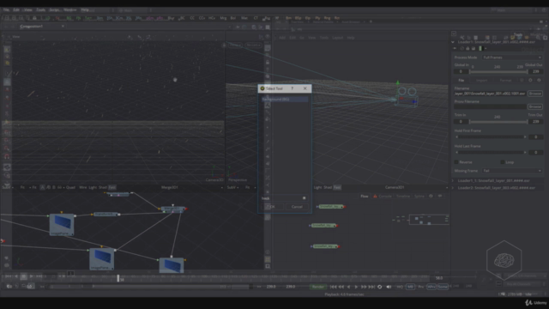Enable the Reverse checkbox
549x309 pixels.
point(456,162)
